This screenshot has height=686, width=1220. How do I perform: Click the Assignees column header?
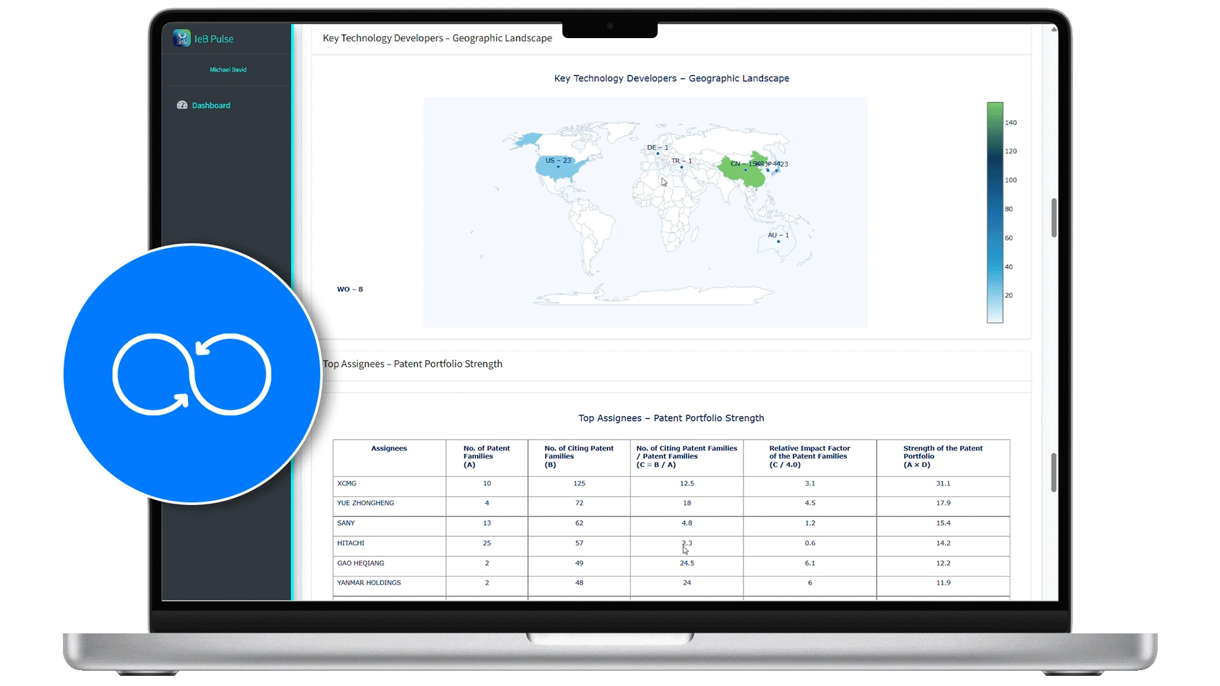coord(389,448)
